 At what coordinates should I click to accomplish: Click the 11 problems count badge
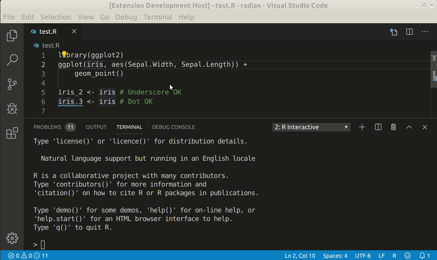(71, 127)
